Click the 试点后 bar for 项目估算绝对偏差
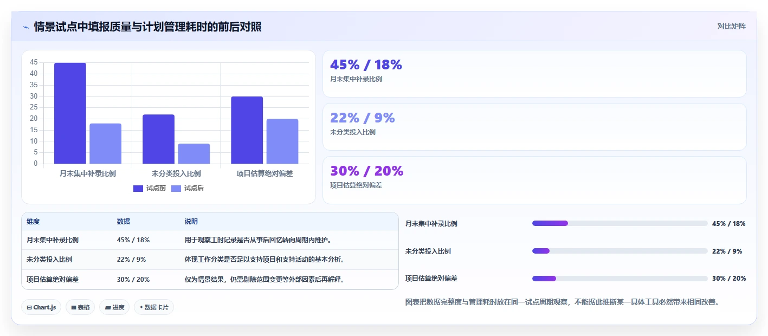Image resolution: width=768 pixels, height=336 pixels. (x=282, y=141)
